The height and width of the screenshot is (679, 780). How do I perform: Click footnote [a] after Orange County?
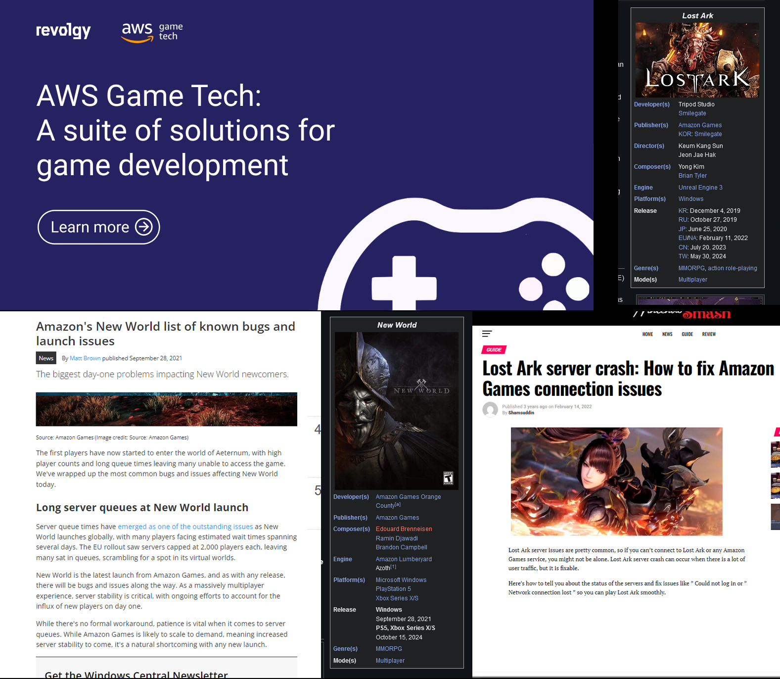pos(398,504)
